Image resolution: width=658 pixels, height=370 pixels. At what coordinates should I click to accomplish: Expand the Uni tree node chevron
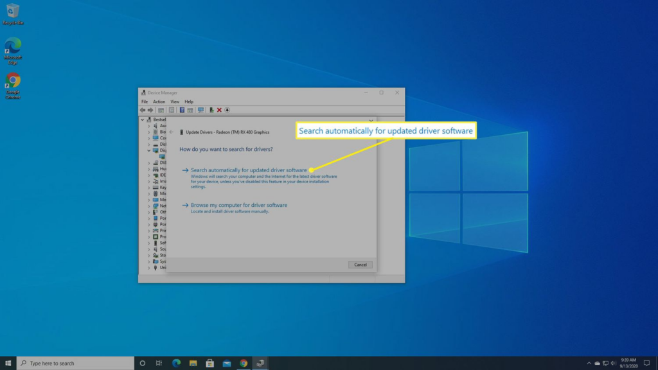click(x=148, y=268)
